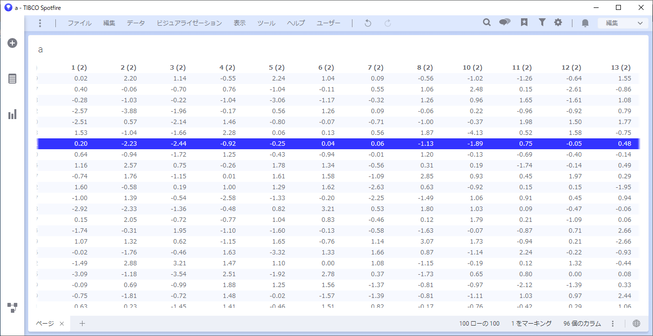Click column header 7 (2)
The image size is (653, 336).
point(376,68)
